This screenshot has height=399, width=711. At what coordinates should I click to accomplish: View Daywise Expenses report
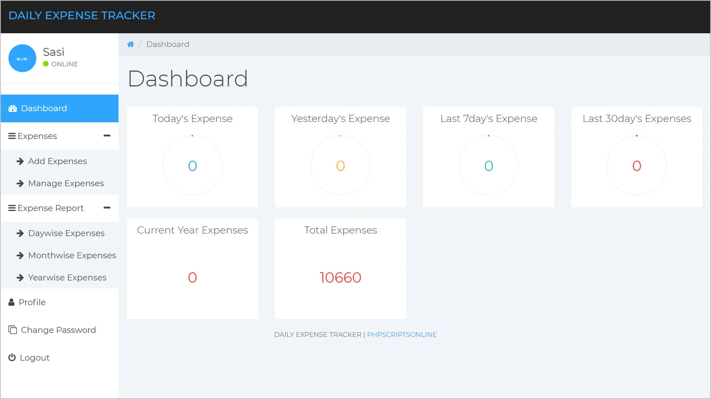(60, 233)
